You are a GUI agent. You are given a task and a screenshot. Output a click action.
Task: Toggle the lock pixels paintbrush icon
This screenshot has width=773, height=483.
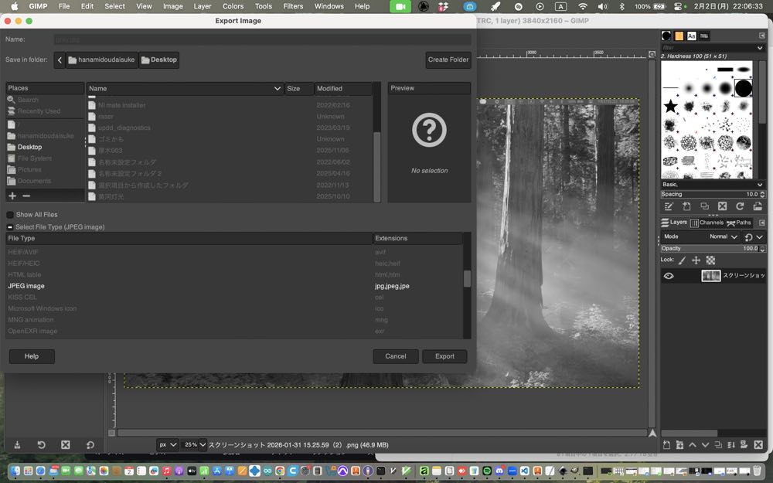coord(683,260)
